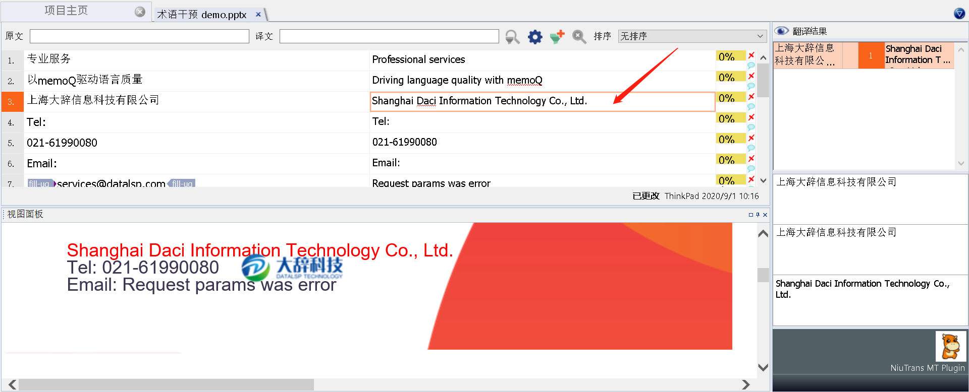969x392 pixels.
Task: Click the red slide title in the preview
Action: coord(260,250)
